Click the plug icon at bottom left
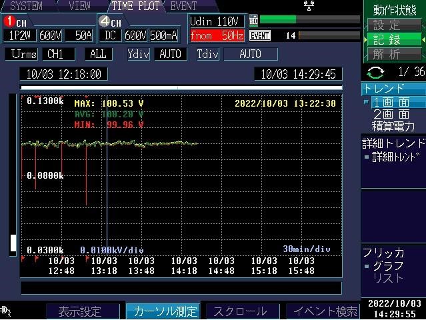Viewport: 426px width, 320px height. click(x=5, y=311)
